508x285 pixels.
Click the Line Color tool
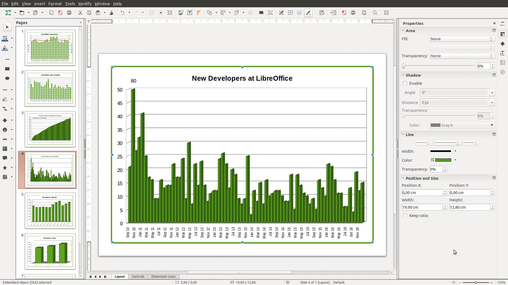pyautogui.click(x=5, y=38)
